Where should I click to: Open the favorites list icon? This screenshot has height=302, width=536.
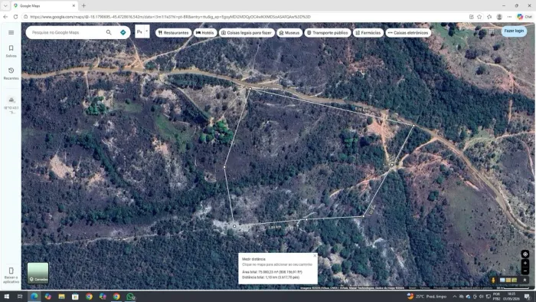click(489, 17)
